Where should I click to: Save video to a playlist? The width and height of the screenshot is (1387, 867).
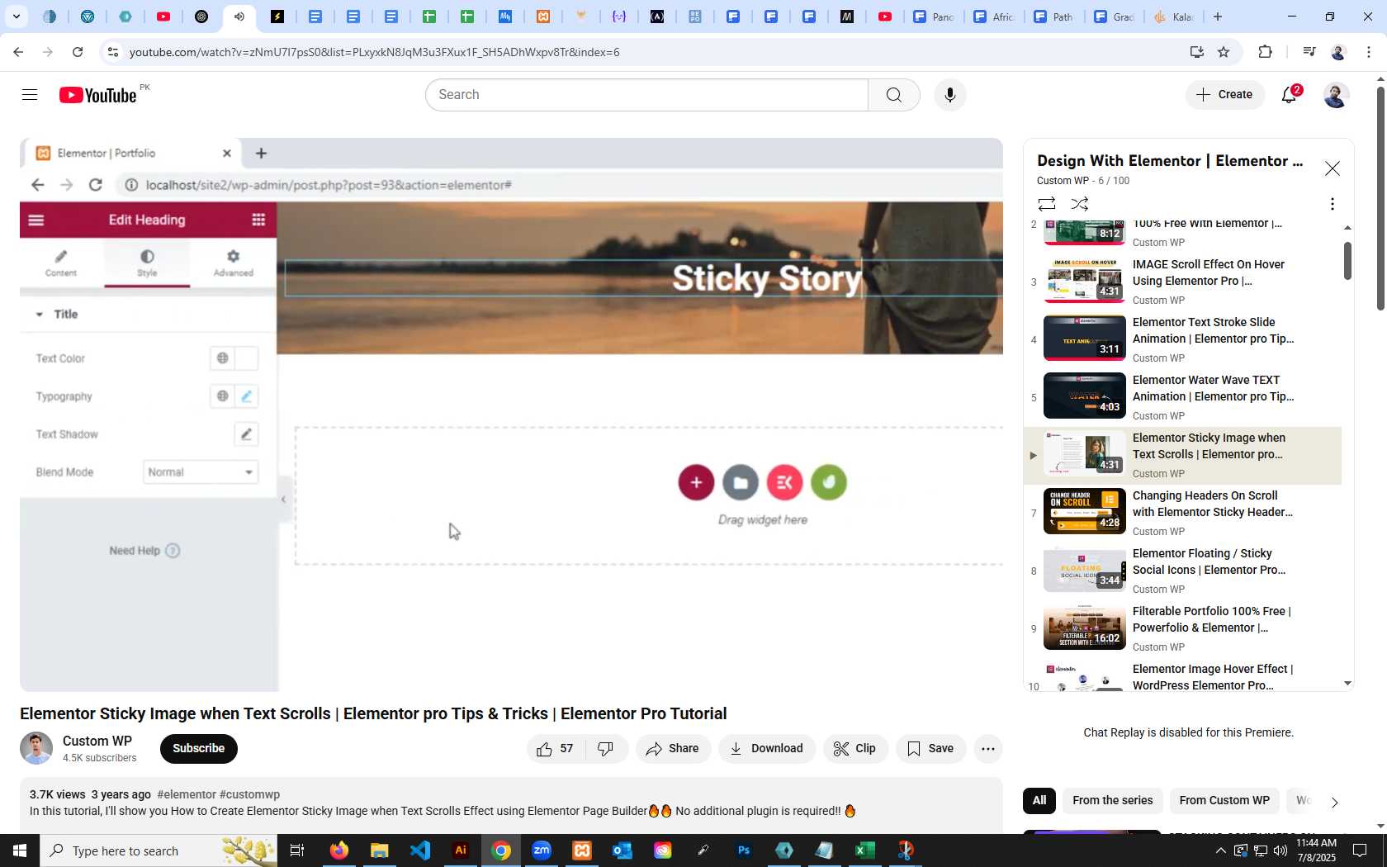click(x=930, y=749)
